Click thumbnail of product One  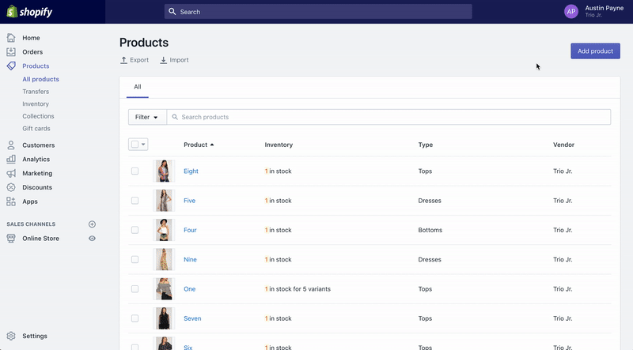164,288
